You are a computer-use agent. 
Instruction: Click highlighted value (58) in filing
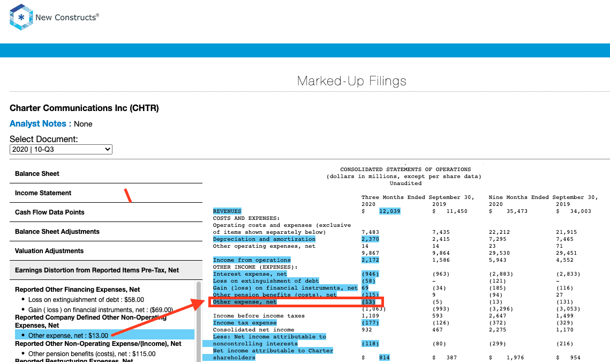(x=368, y=281)
